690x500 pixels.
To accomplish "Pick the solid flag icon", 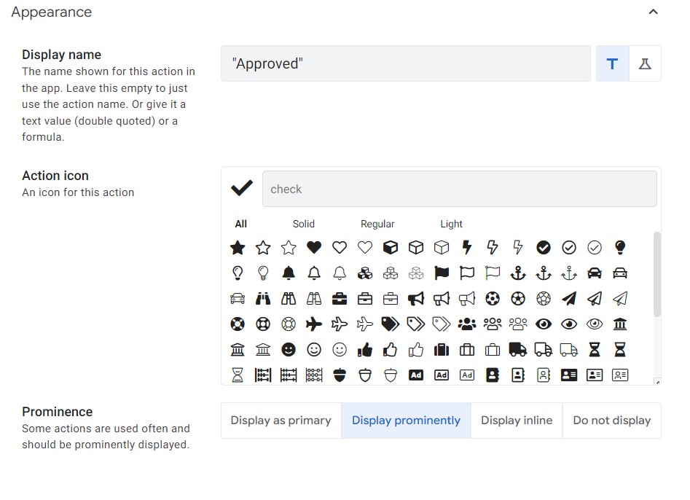I will pyautogui.click(x=442, y=273).
